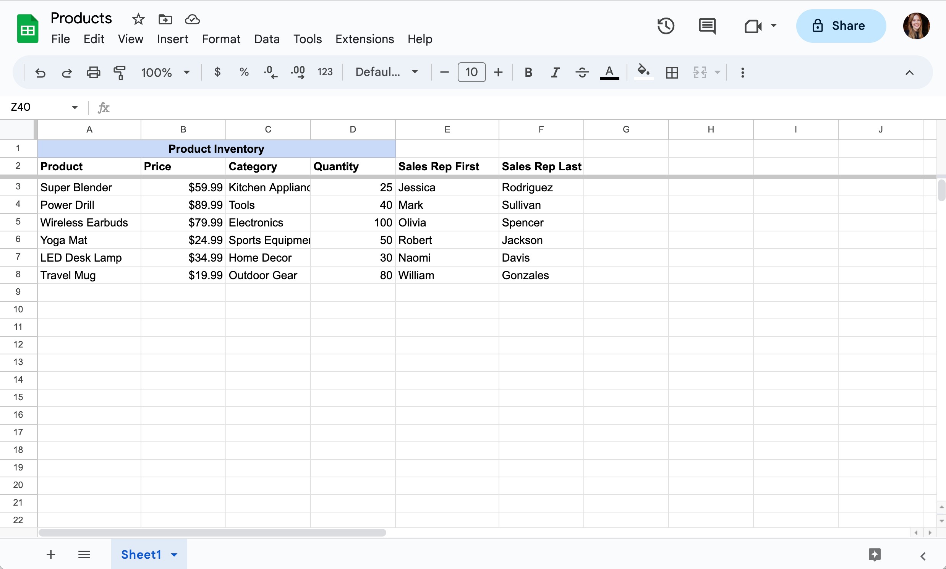
Task: Decrease decimal places
Action: [x=271, y=72]
